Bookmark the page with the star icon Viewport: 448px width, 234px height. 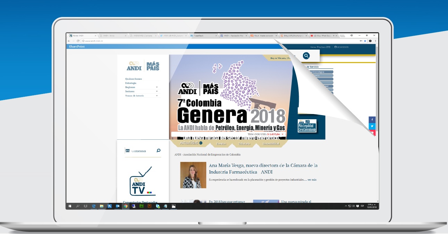click(x=365, y=41)
